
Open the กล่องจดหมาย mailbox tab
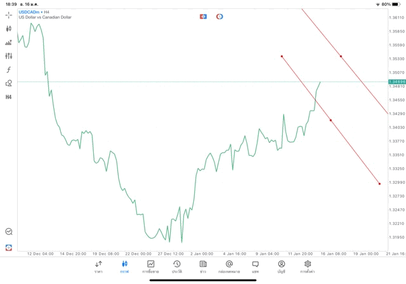[x=228, y=266]
